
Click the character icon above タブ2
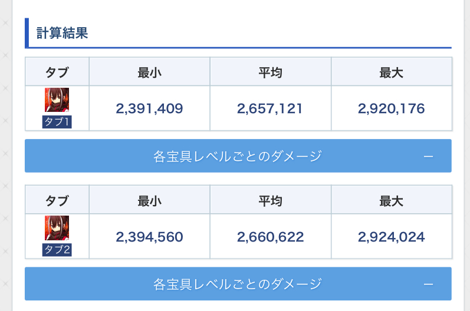(57, 228)
